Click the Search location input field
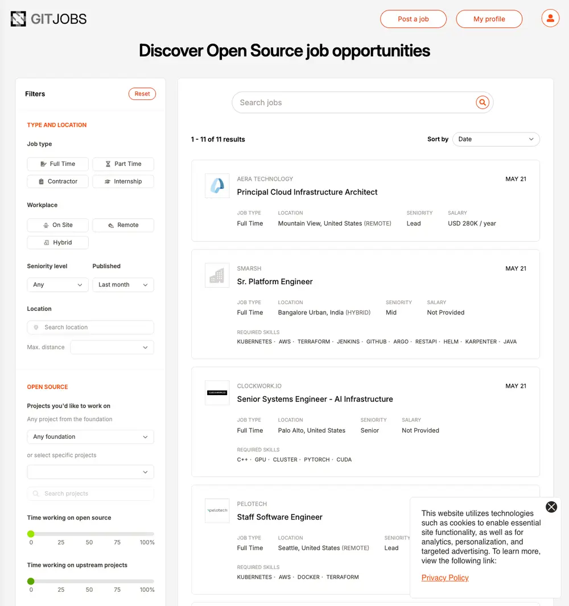 tap(90, 327)
